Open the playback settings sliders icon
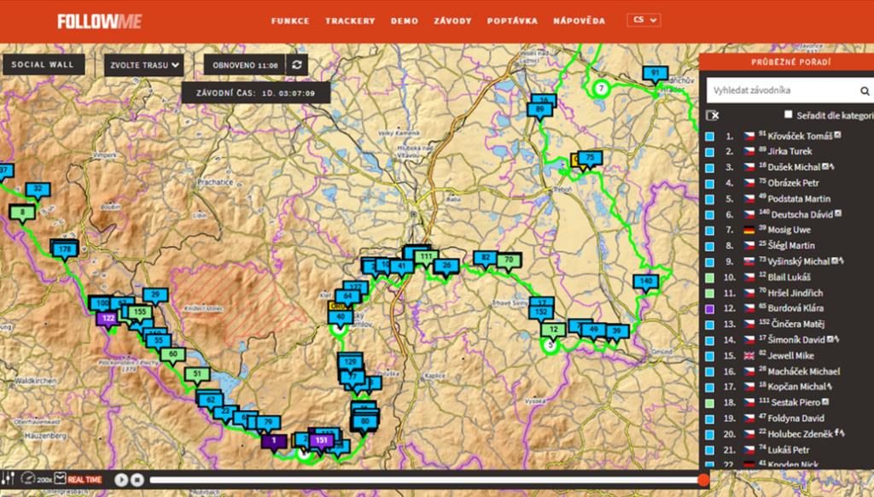 click(8, 478)
